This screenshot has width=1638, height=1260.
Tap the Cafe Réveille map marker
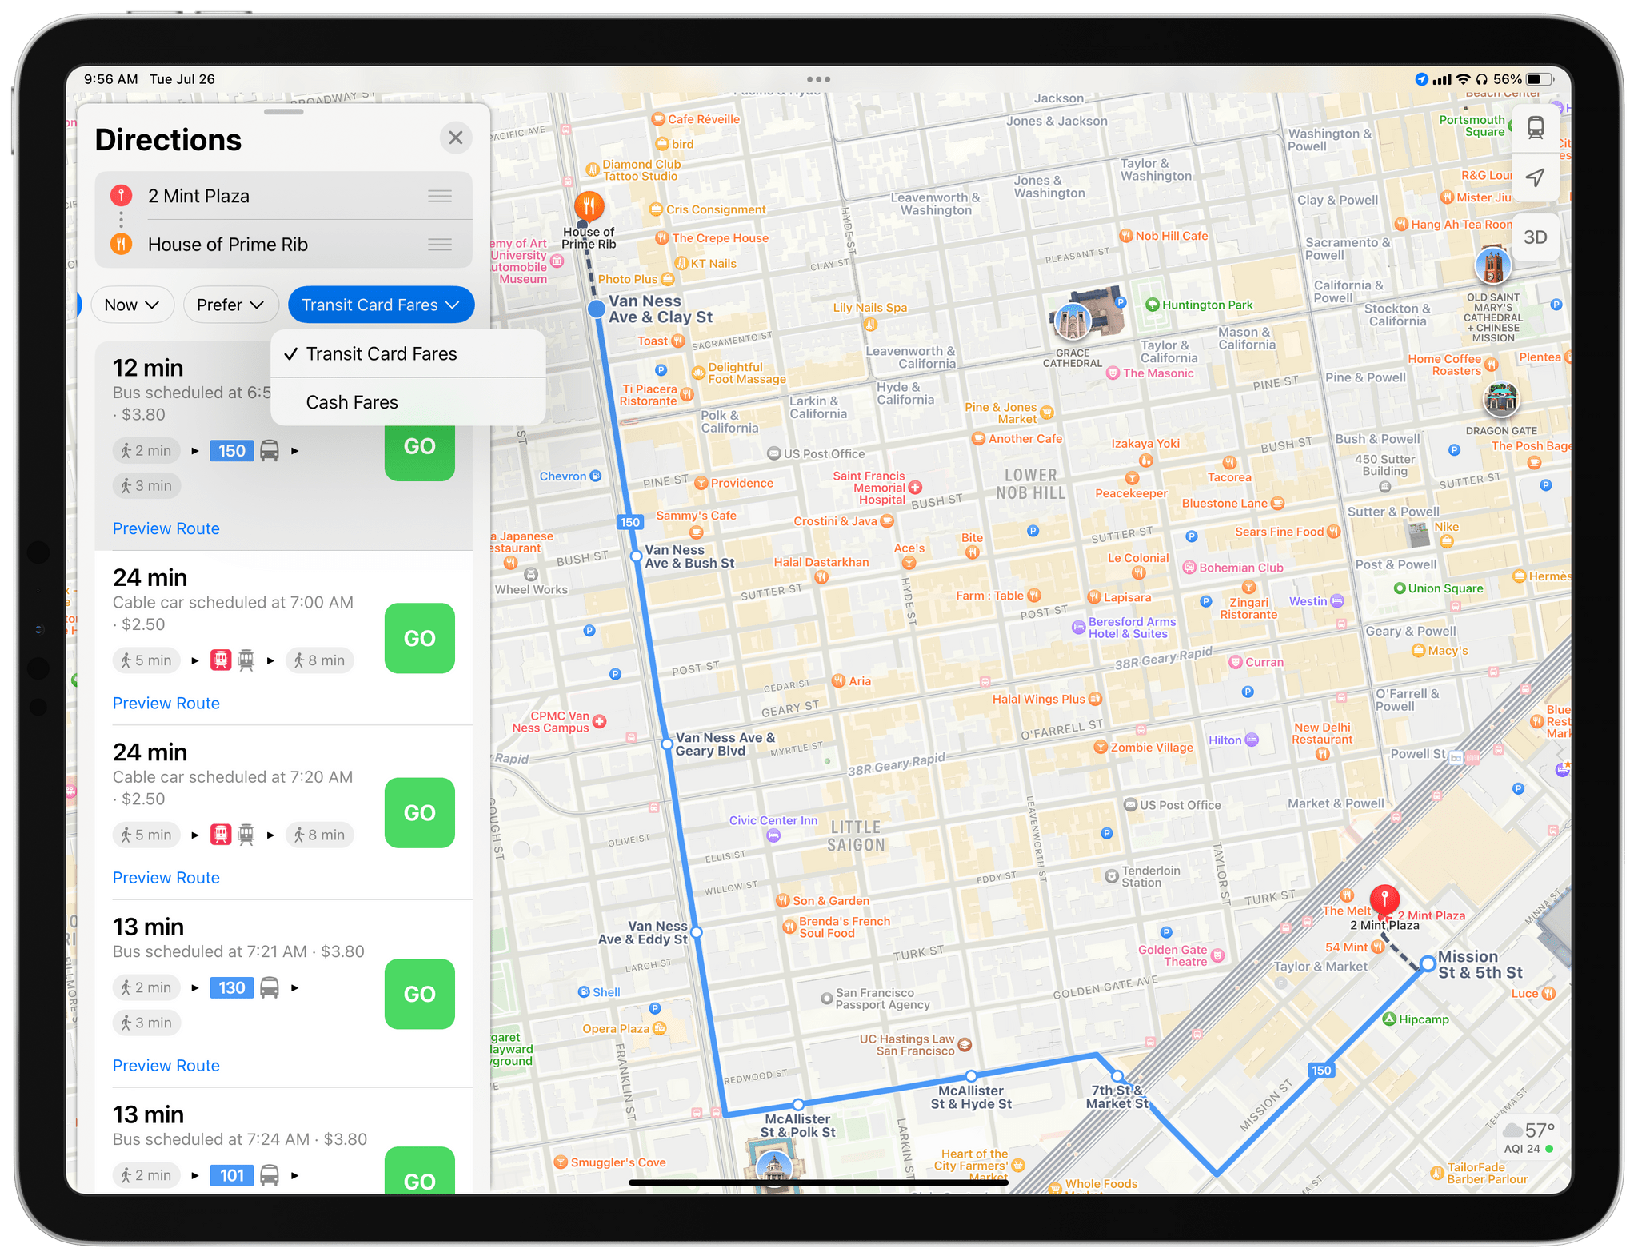click(x=658, y=119)
